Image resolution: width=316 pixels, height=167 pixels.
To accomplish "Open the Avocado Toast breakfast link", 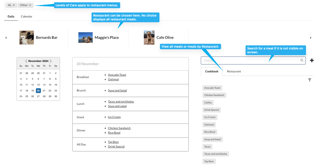I will pyautogui.click(x=117, y=75).
